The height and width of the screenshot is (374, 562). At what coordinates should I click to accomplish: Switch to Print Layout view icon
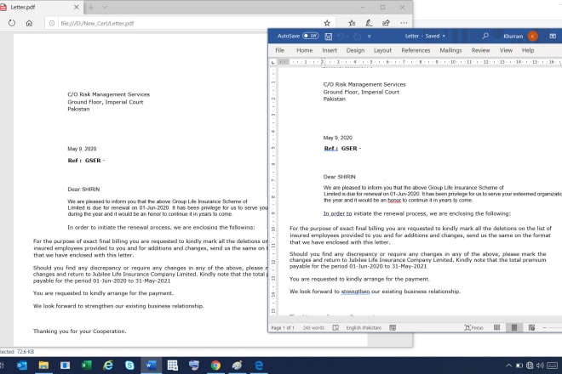point(514,327)
